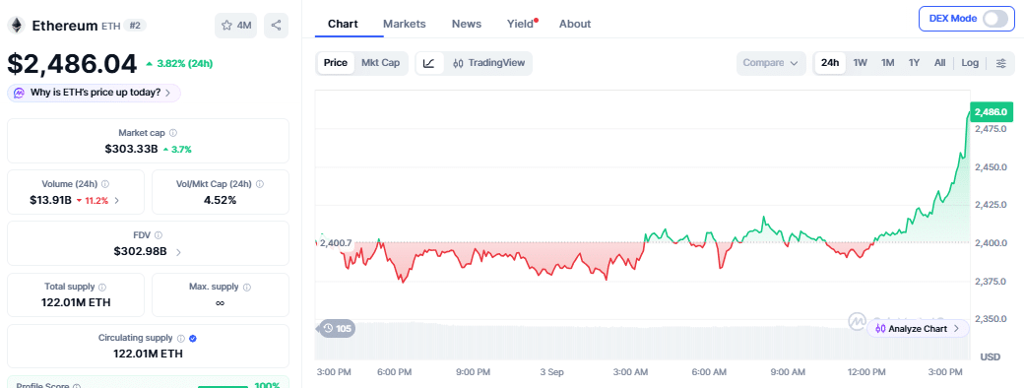Click the $2,486.04 price headline
Image resolution: width=1024 pixels, height=388 pixels.
pos(72,63)
